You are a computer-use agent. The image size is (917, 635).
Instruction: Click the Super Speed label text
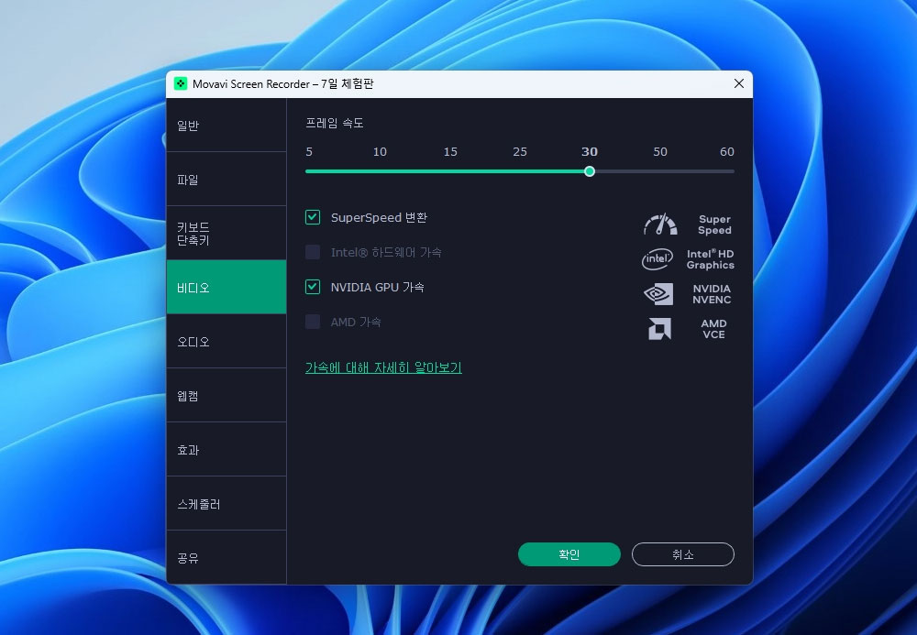tap(714, 224)
